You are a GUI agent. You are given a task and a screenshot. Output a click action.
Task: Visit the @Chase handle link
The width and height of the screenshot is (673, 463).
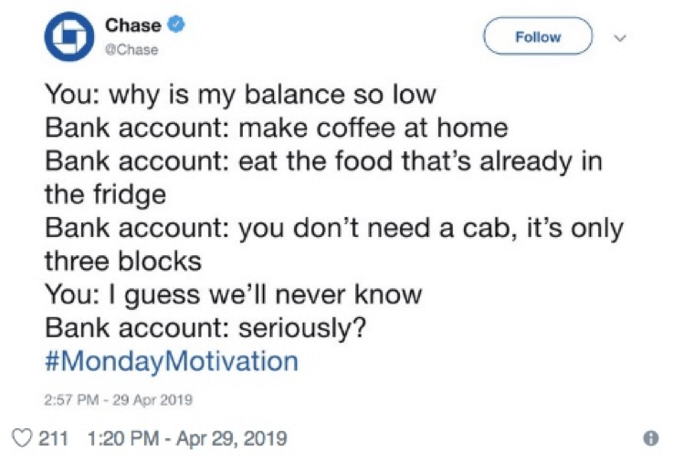[131, 50]
